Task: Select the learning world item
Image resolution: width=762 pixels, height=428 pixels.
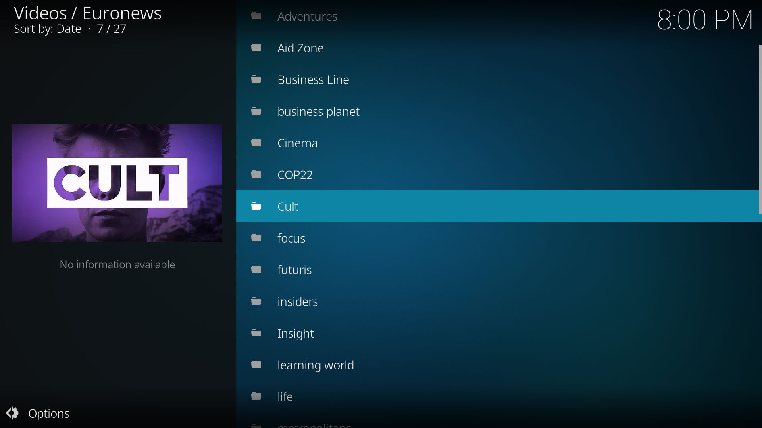Action: [x=316, y=365]
